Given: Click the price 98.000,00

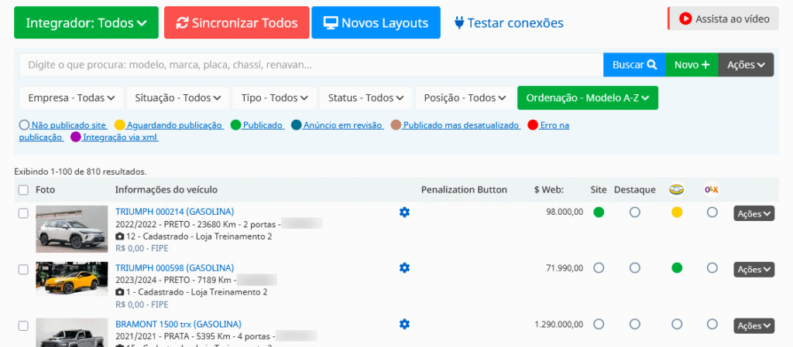Looking at the screenshot, I should click(565, 212).
